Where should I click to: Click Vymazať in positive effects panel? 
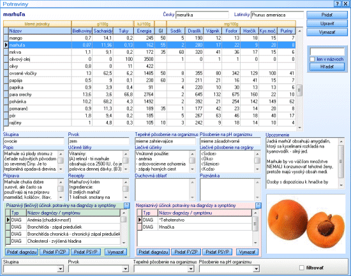(116, 252)
